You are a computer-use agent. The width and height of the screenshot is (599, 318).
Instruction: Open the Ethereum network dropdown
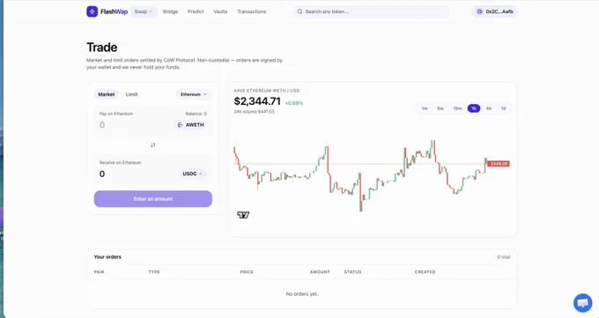point(194,94)
